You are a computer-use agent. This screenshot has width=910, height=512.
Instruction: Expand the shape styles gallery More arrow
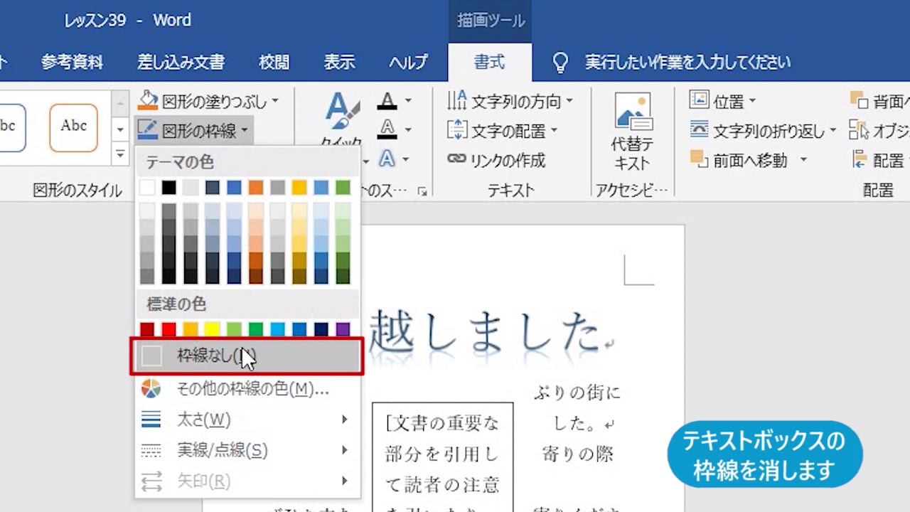tap(119, 154)
